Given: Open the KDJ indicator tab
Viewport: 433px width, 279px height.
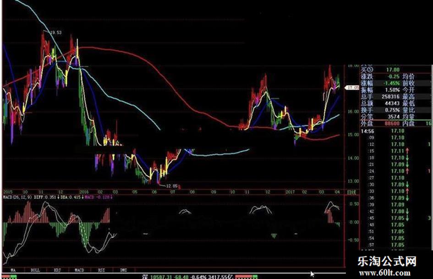Looking at the screenshot, I should [57, 270].
